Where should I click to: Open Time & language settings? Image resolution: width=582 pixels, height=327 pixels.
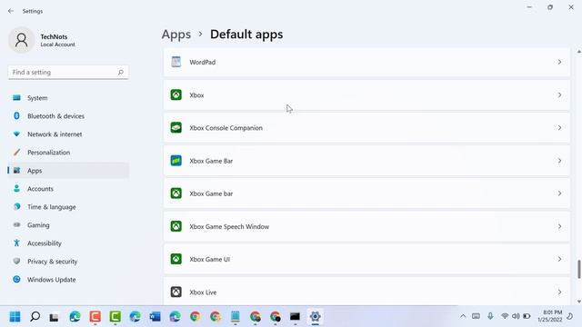[x=68, y=207]
